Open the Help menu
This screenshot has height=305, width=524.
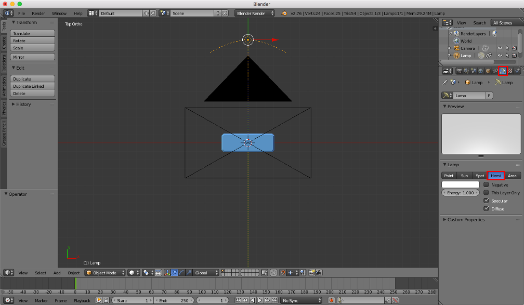click(x=78, y=14)
